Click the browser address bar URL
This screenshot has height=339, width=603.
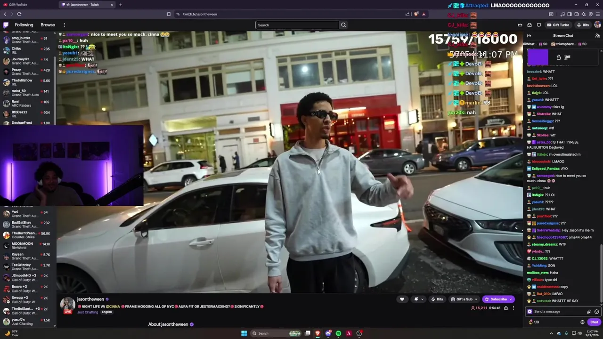(x=200, y=14)
